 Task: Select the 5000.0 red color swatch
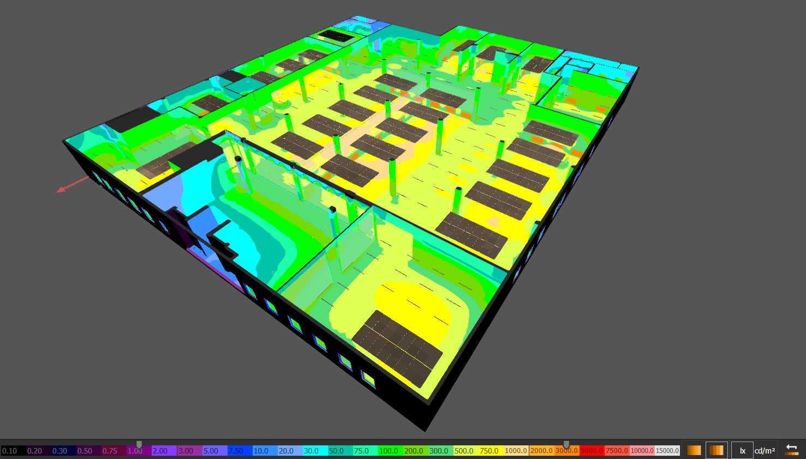(592, 451)
